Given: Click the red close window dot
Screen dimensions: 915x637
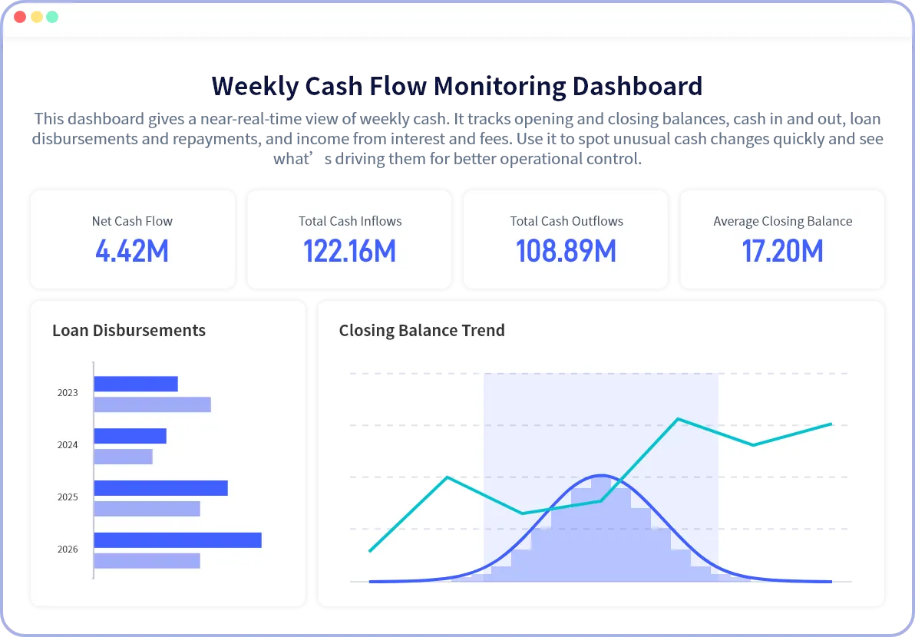Looking at the screenshot, I should [x=20, y=17].
